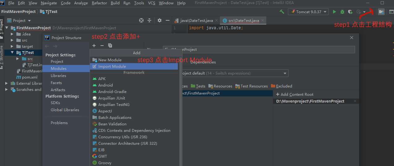
Task: Click the copy module icon in Project Structure
Action: (x=110, y=46)
